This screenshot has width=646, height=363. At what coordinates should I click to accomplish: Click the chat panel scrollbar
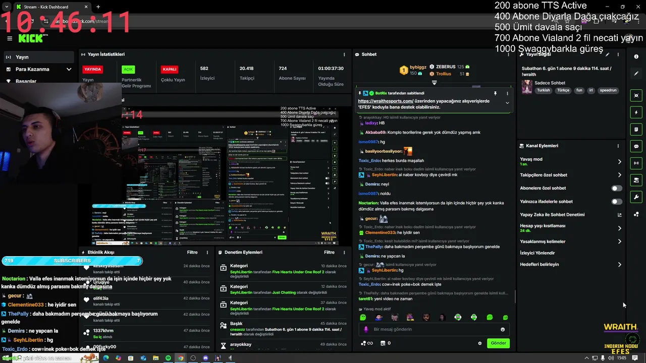pyautogui.click(x=514, y=297)
